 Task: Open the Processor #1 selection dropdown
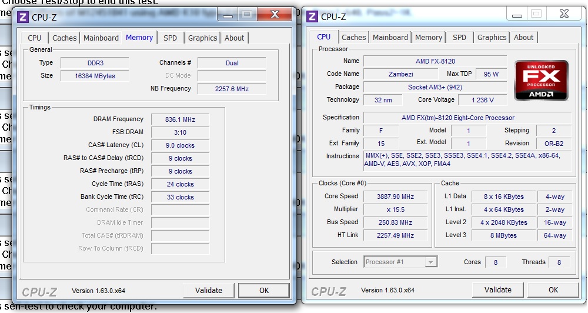[431, 262]
